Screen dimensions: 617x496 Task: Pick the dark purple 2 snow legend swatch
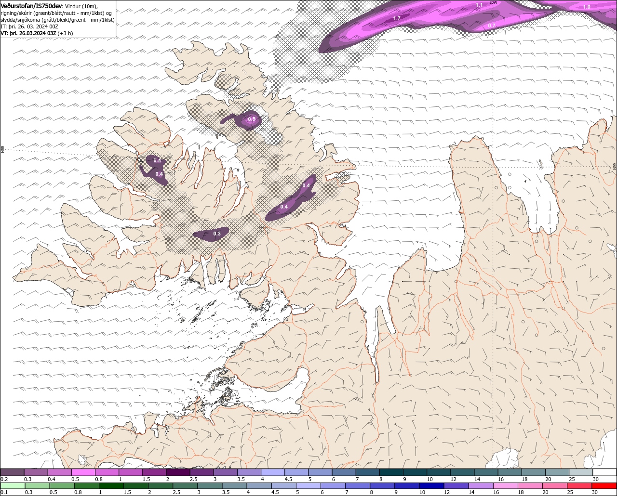178,472
